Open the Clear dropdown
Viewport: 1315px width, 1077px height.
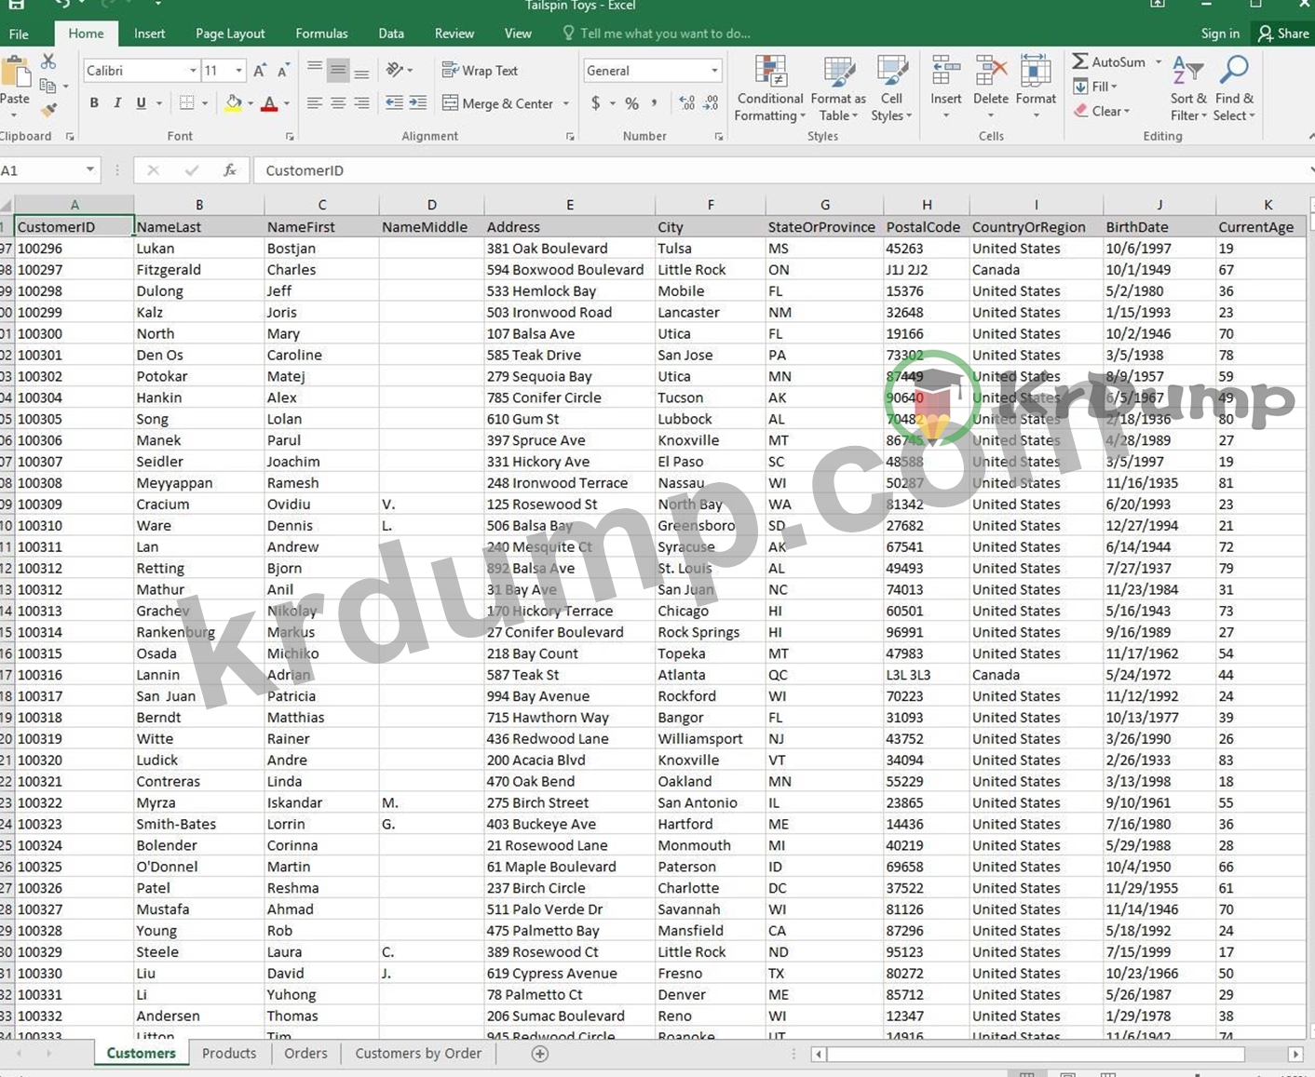coord(1102,111)
